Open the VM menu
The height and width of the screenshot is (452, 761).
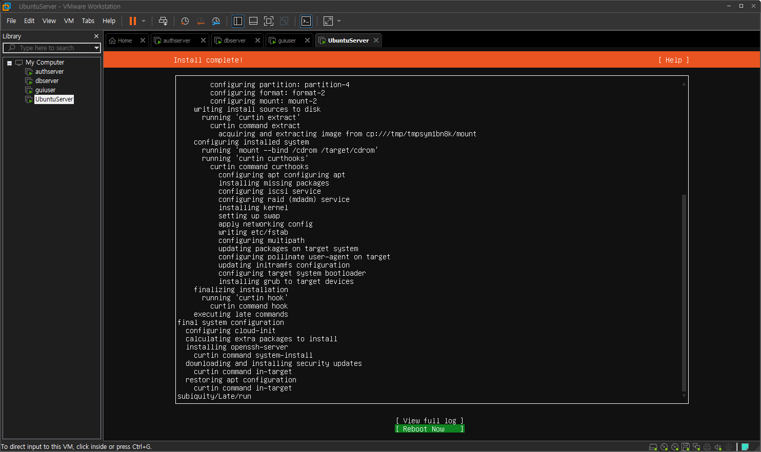(69, 21)
